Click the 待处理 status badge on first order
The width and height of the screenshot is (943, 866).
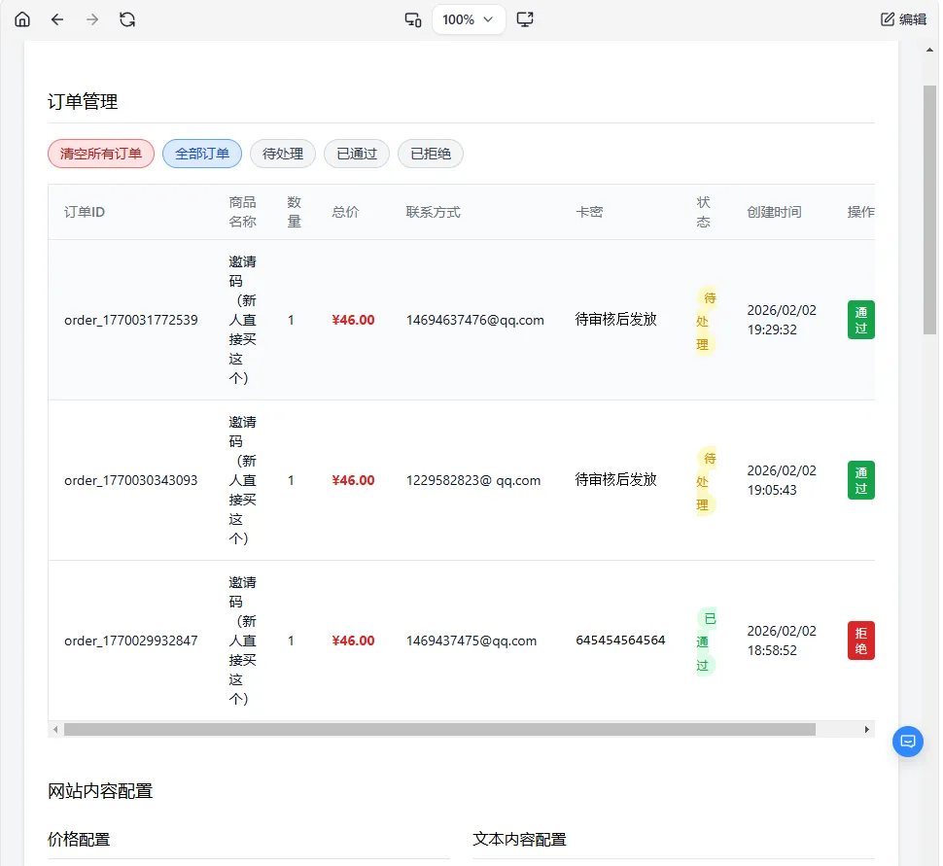708,320
